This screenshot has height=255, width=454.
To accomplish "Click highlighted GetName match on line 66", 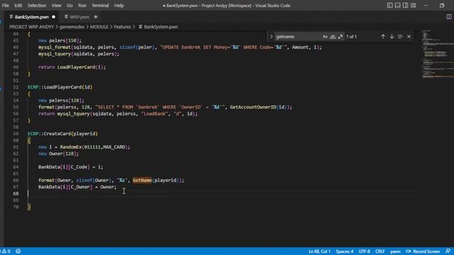I will tap(142, 181).
